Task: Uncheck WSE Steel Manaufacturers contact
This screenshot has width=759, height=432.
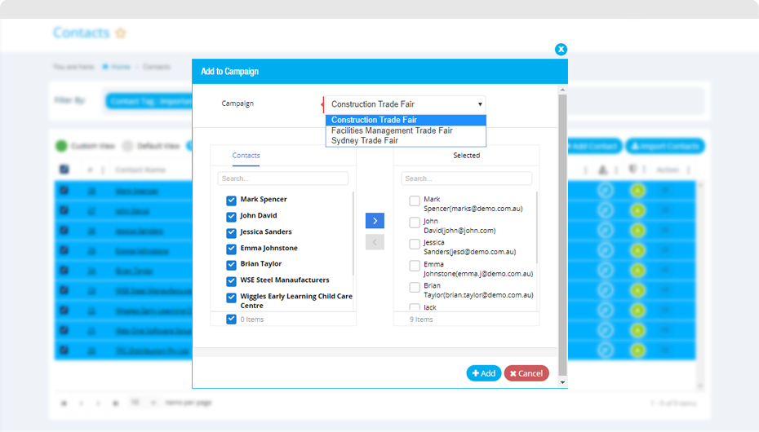Action: click(x=232, y=280)
